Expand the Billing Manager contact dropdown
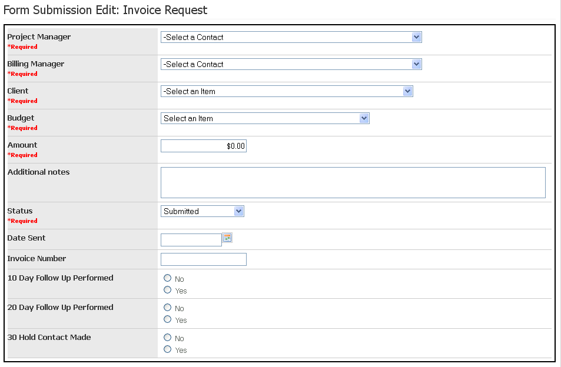This screenshot has height=367, width=561. 291,64
